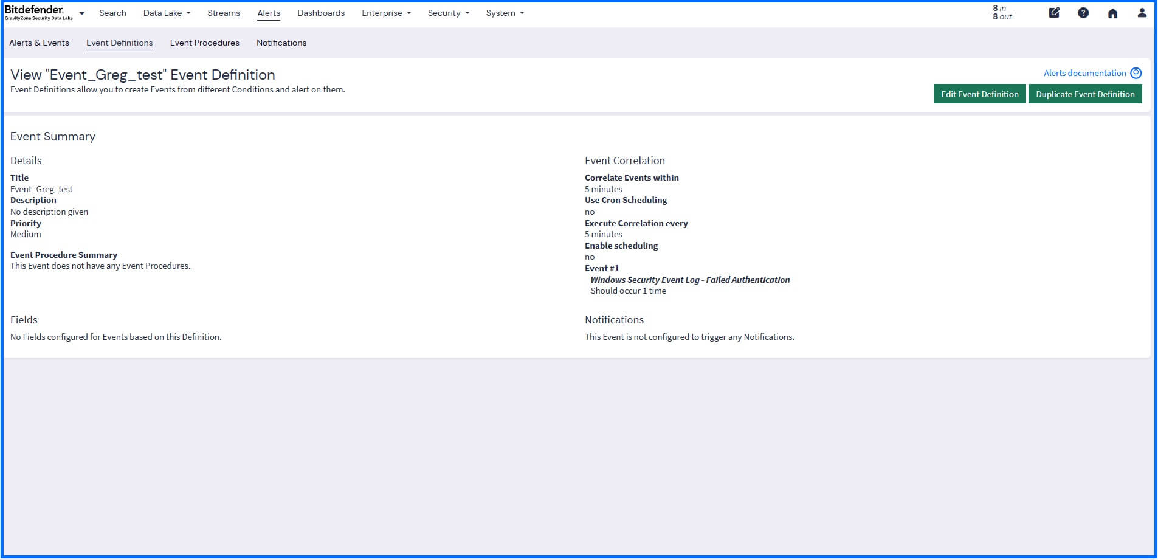Viewport: 1158px width, 560px height.
Task: Open the Streams menu item
Action: [224, 13]
